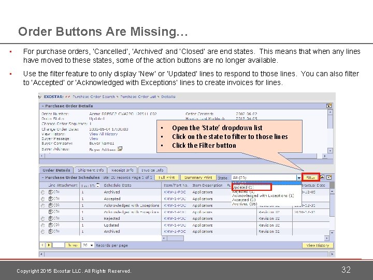Switch to the Invoice Info tab

(x=152, y=170)
